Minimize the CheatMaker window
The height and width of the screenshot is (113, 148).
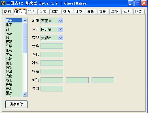pyautogui.click(x=131, y=3)
